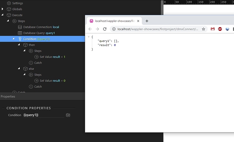Click the "result" key in JSON output
The image size is (234, 142).
pyautogui.click(x=104, y=45)
